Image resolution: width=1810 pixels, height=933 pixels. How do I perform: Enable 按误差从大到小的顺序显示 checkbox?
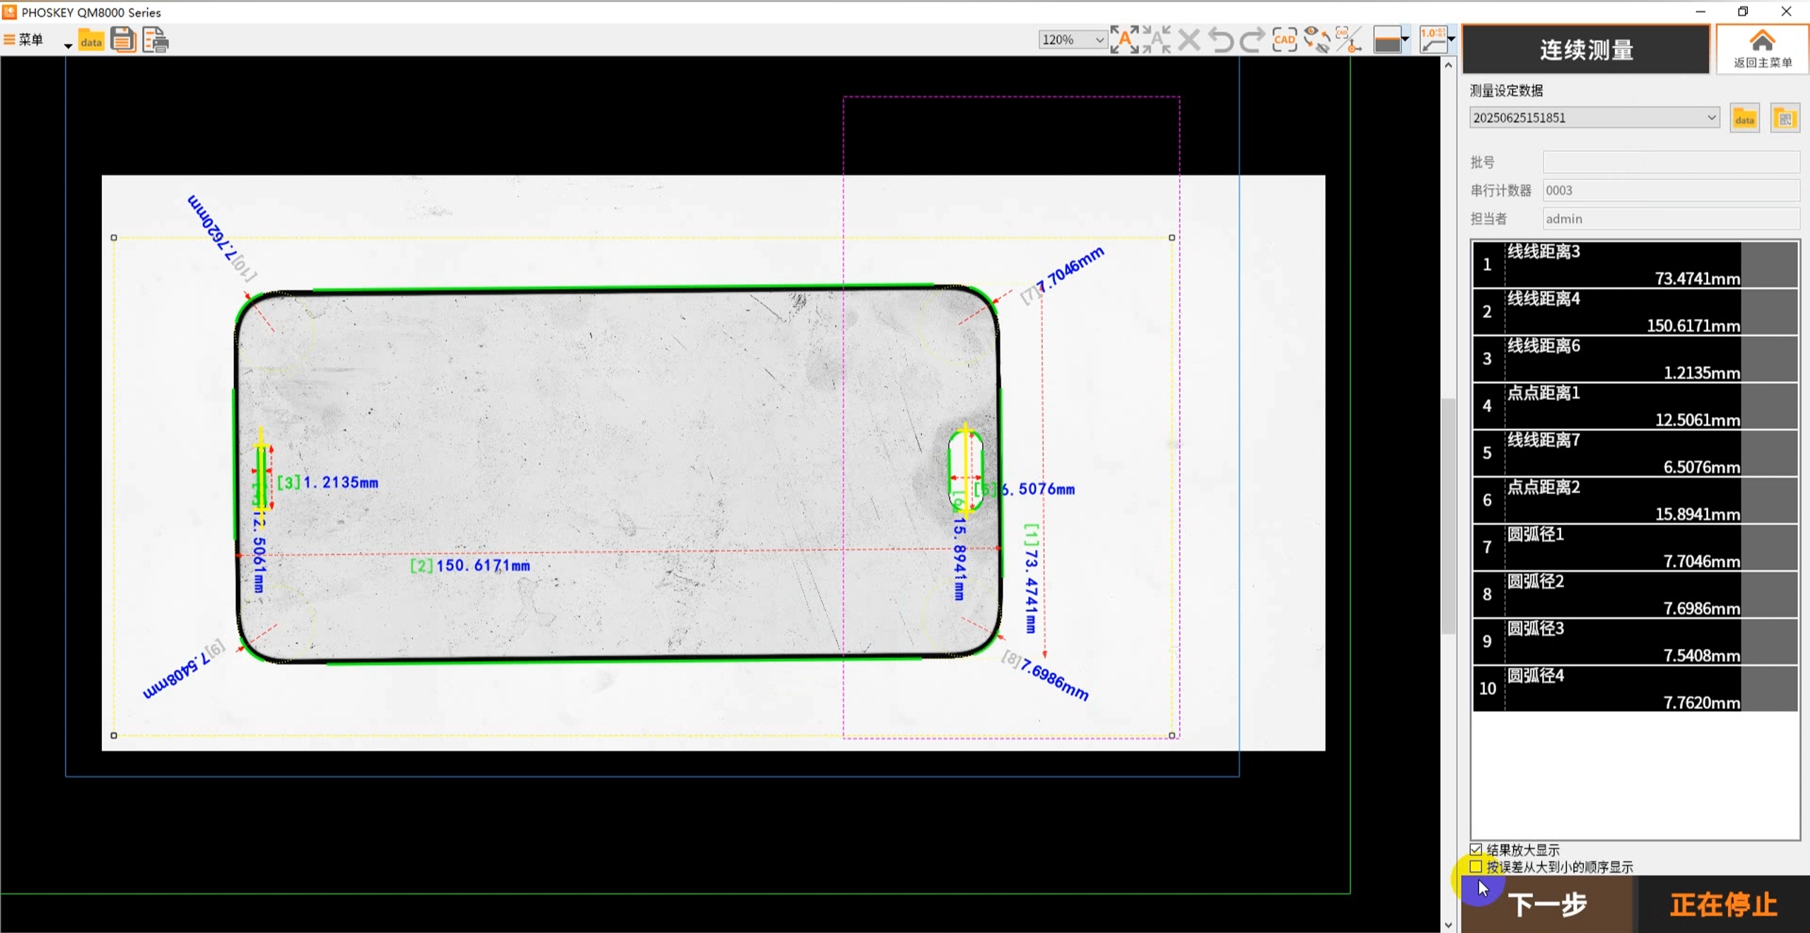1476,867
